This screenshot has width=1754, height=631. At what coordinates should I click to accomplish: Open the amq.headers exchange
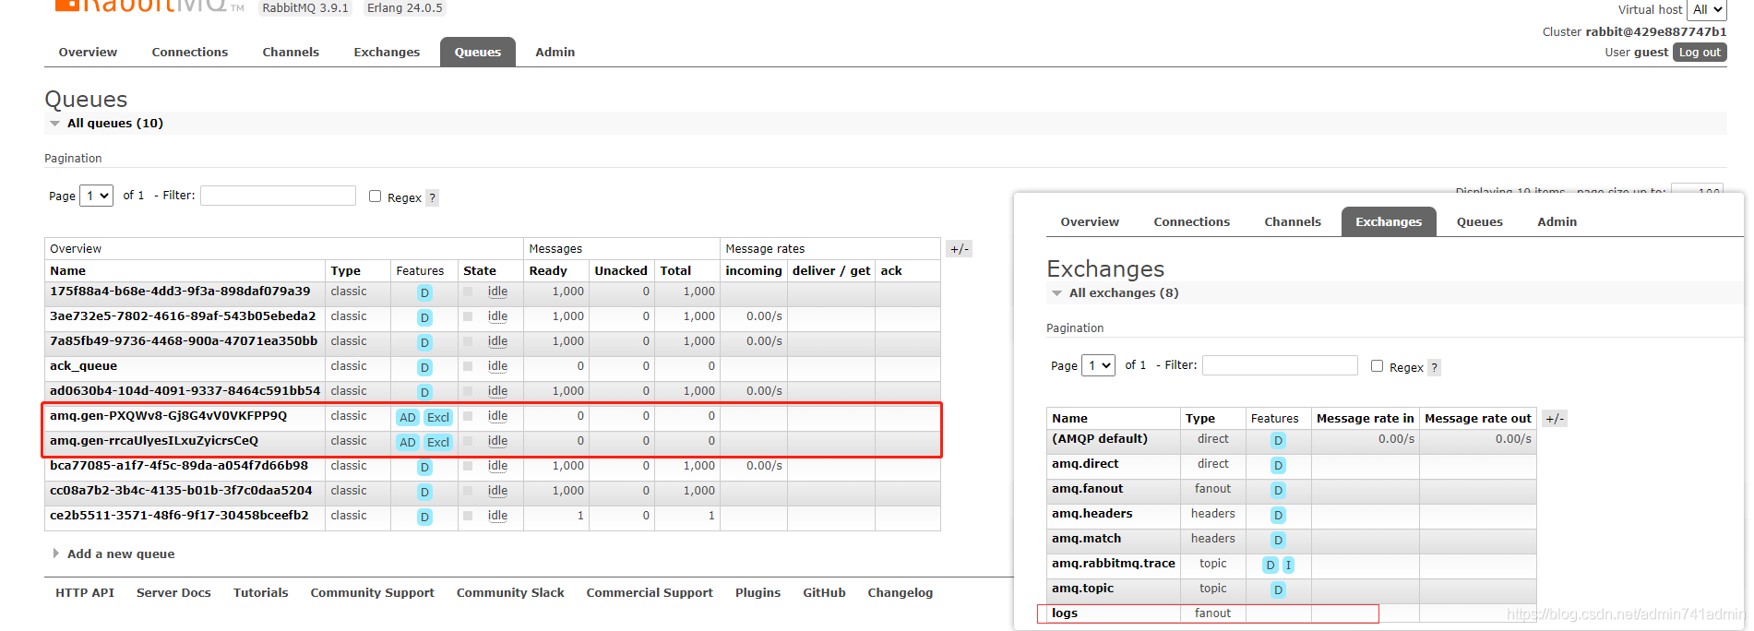pyautogui.click(x=1092, y=514)
